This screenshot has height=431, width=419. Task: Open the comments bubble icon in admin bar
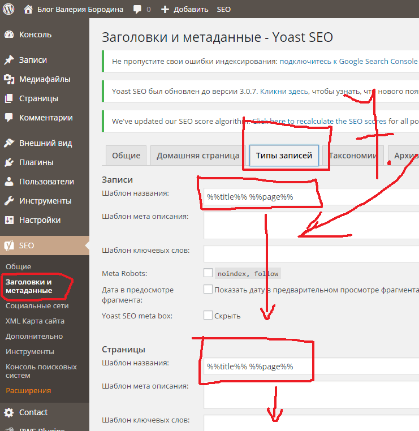click(x=137, y=10)
